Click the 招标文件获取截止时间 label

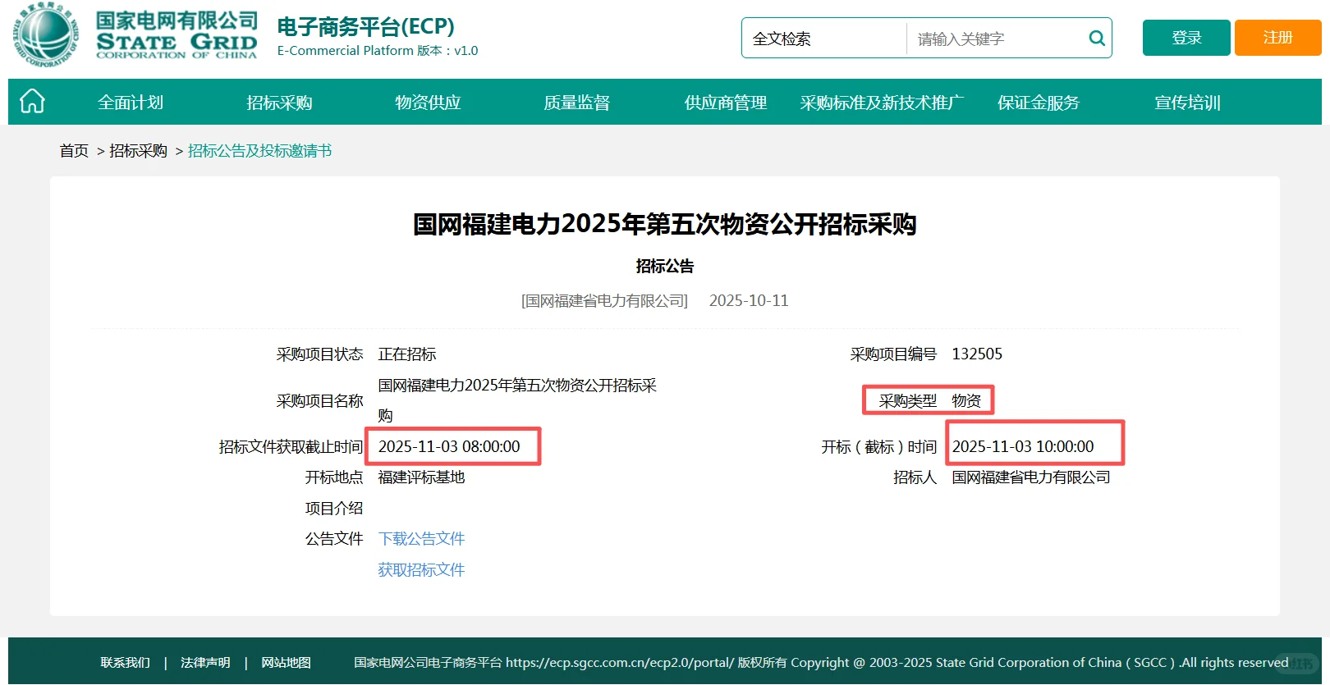click(x=291, y=446)
